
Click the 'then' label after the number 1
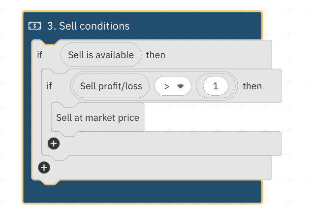(252, 86)
